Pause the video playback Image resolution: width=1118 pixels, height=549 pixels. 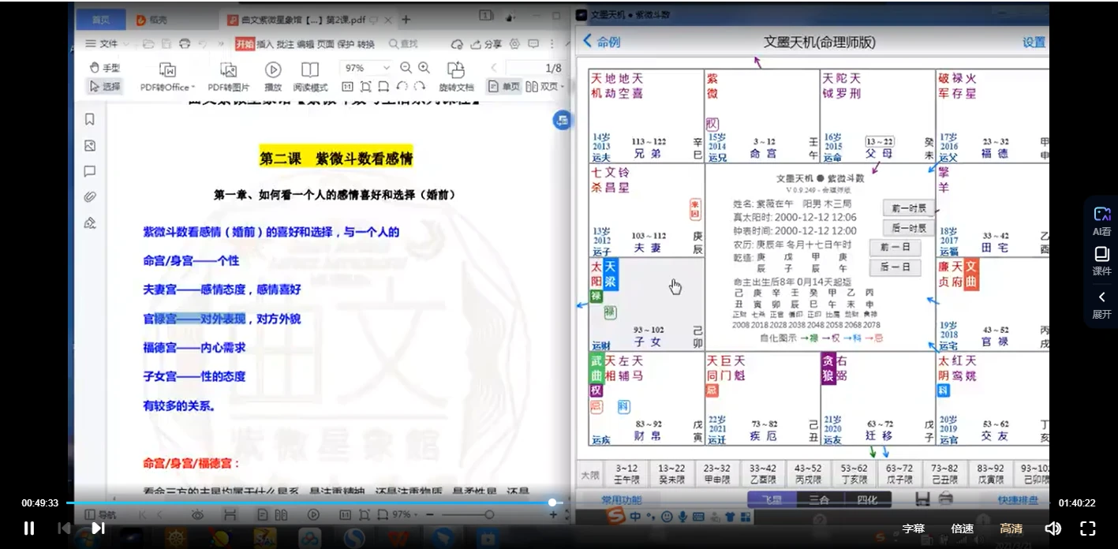(29, 528)
